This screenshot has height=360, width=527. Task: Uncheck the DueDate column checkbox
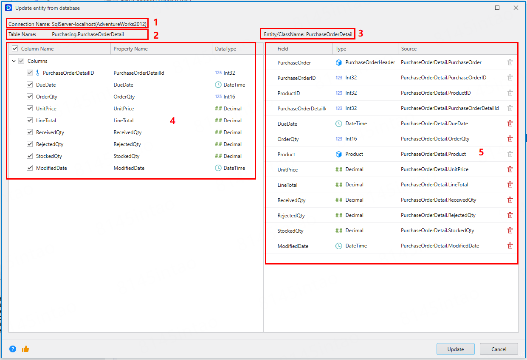[x=30, y=85]
